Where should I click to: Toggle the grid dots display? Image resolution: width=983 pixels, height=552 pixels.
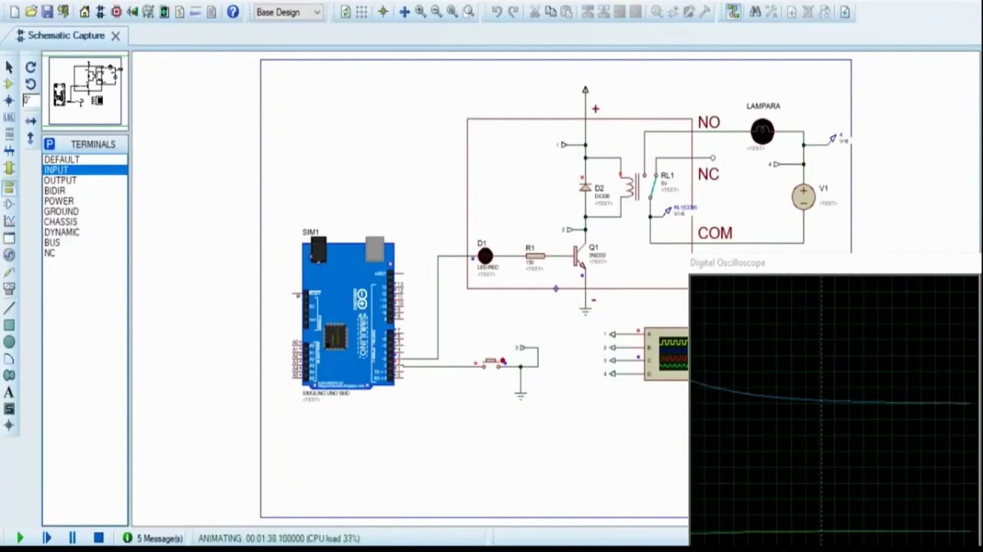[x=362, y=12]
